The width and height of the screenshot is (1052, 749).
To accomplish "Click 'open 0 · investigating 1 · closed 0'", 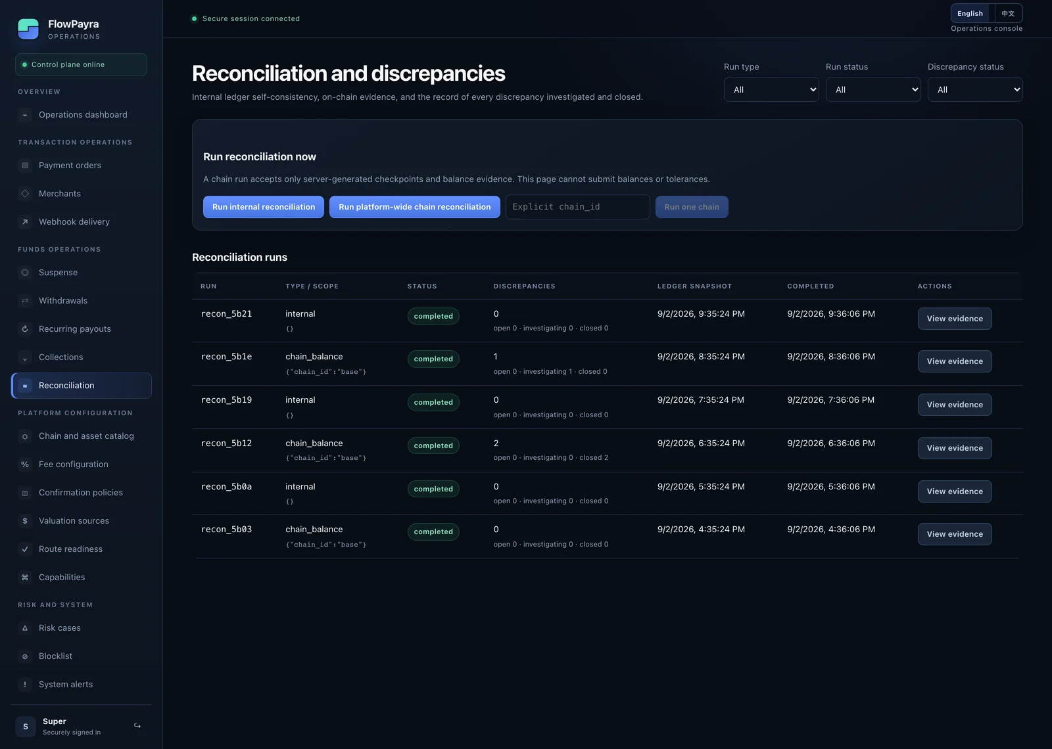I will tap(550, 372).
